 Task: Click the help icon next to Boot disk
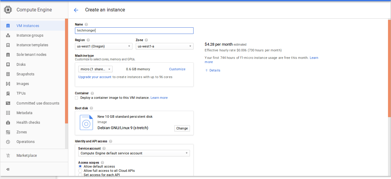[x=91, y=108]
